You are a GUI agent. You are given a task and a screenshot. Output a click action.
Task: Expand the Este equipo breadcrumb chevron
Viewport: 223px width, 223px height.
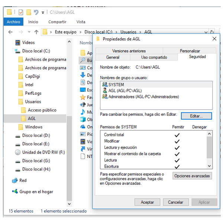click(81, 32)
